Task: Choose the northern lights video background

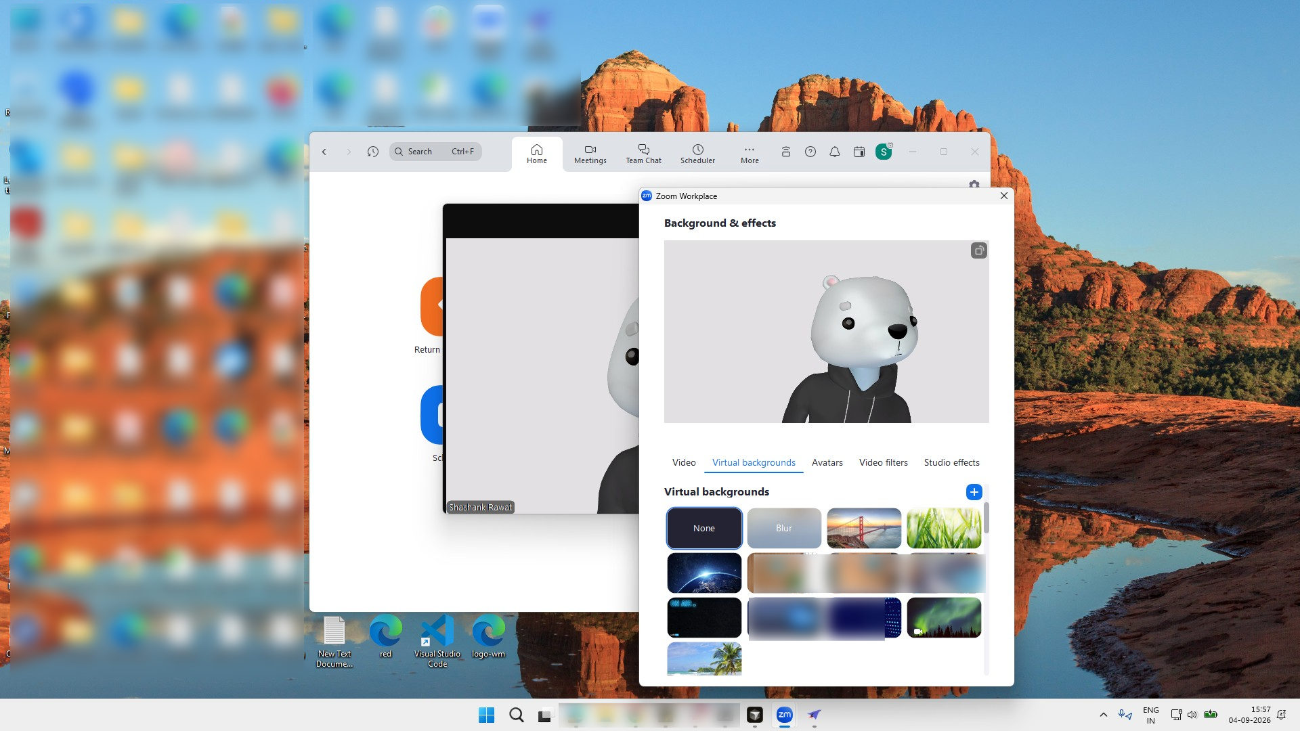Action: [944, 617]
